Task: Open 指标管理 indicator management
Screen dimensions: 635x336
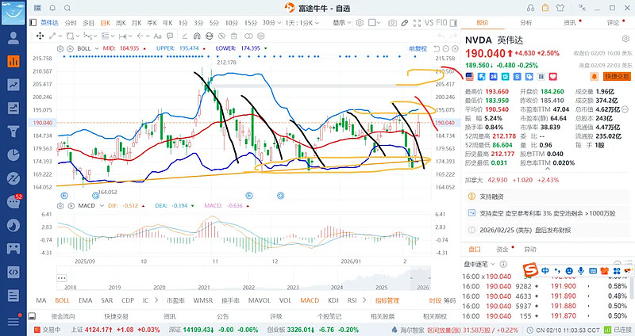Action: (x=387, y=300)
